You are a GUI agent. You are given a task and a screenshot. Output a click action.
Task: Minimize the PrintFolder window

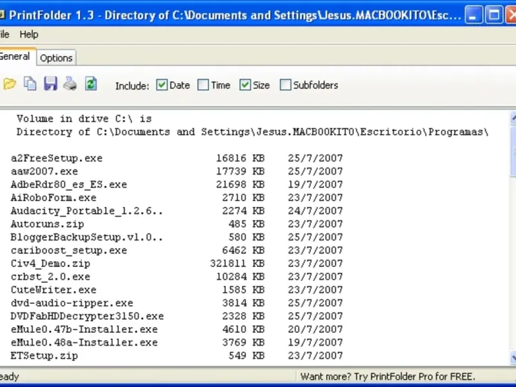tap(473, 15)
